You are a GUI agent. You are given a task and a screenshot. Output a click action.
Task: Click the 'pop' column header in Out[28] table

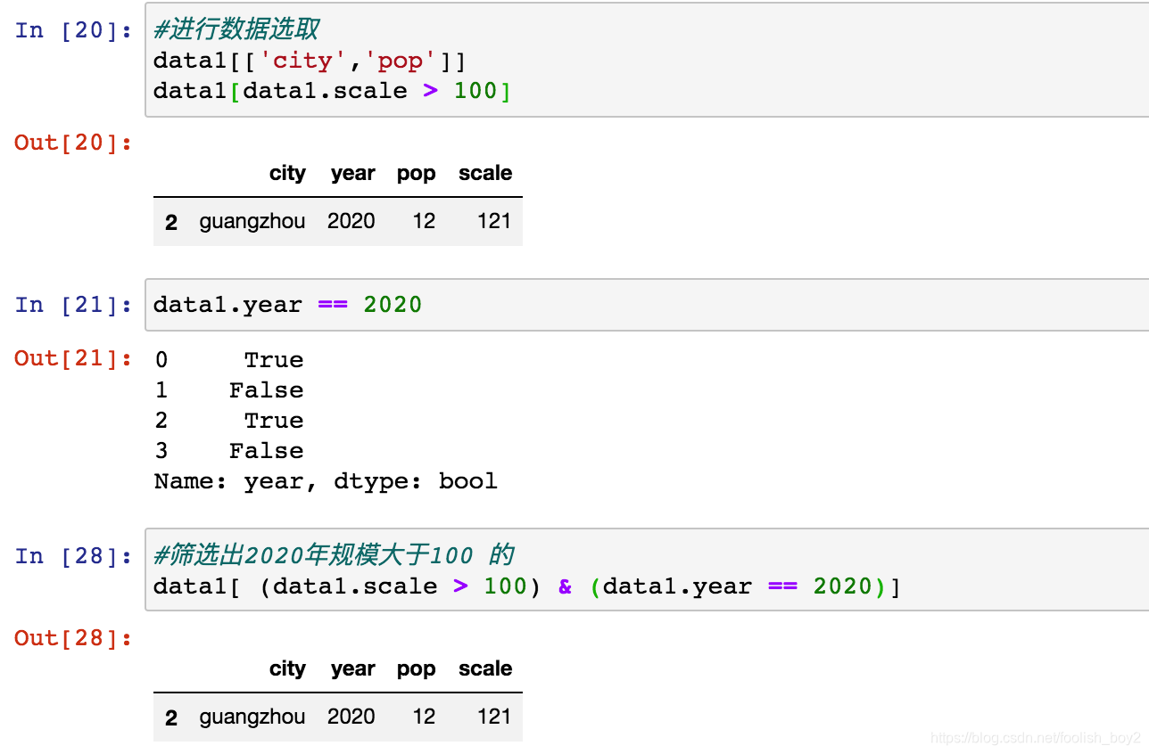coord(417,669)
